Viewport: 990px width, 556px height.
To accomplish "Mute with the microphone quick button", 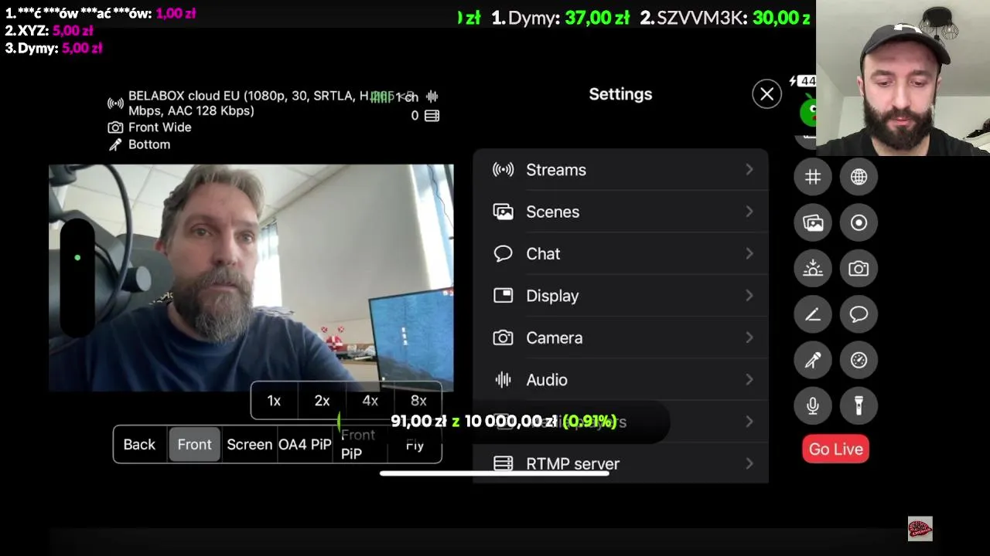I will point(813,405).
